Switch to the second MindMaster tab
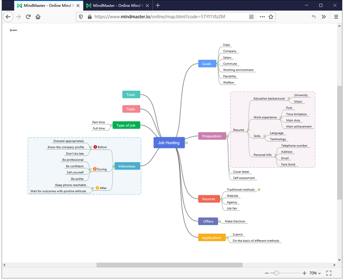Image resolution: width=344 pixels, height=280 pixels. coord(115,5)
